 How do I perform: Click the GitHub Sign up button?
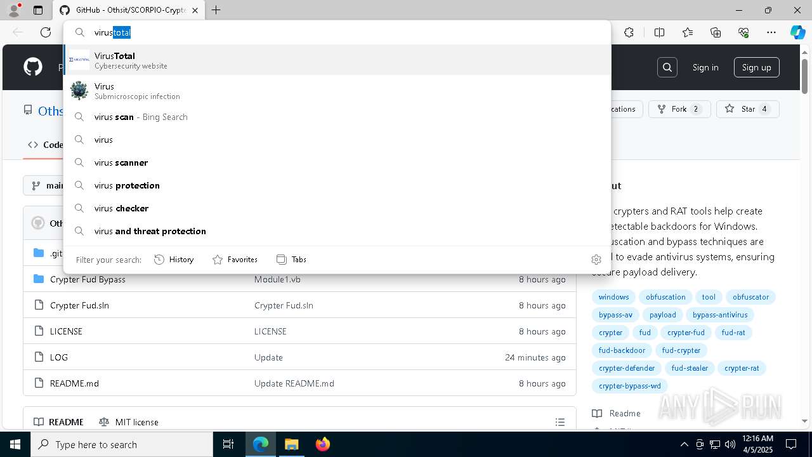(756, 67)
